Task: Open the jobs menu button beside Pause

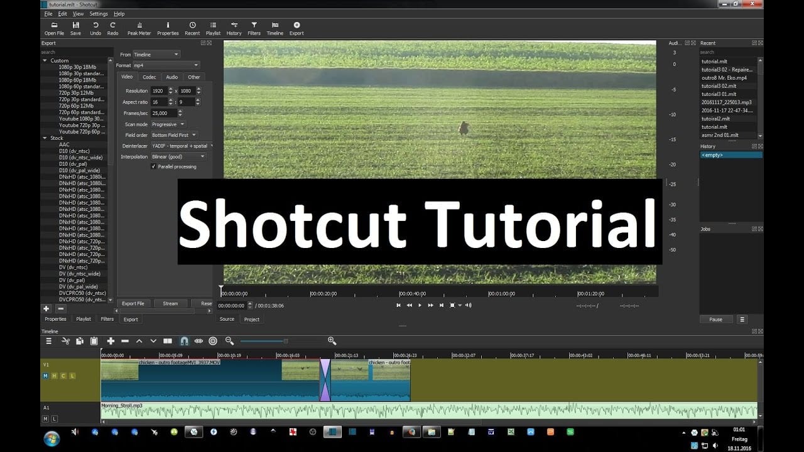Action: [x=742, y=320]
